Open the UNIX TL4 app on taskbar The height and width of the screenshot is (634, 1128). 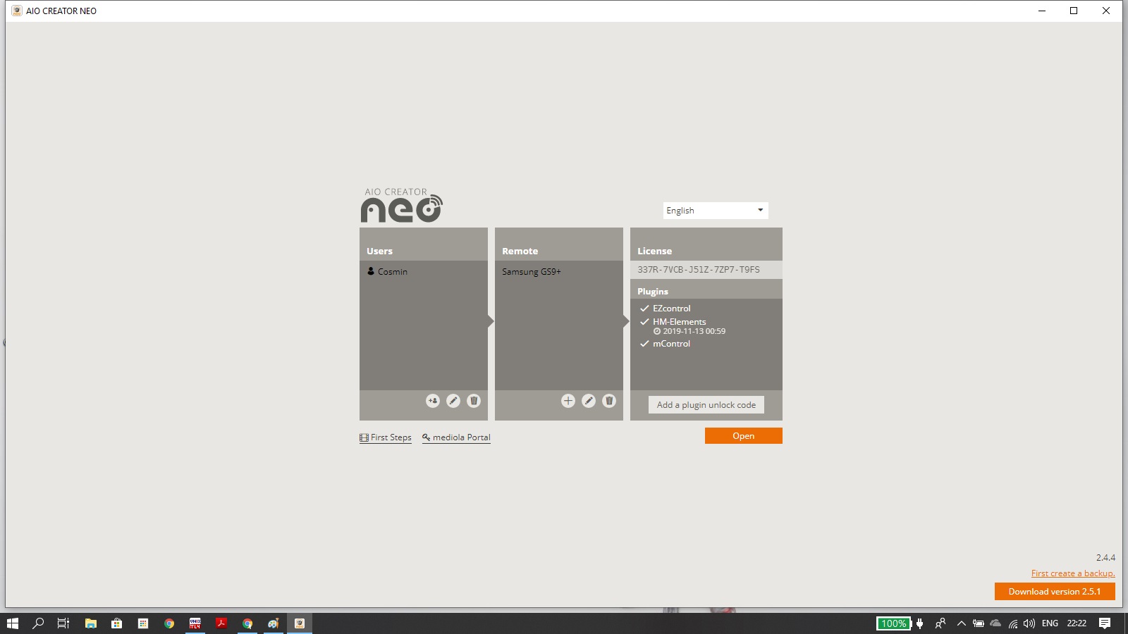coord(195,623)
